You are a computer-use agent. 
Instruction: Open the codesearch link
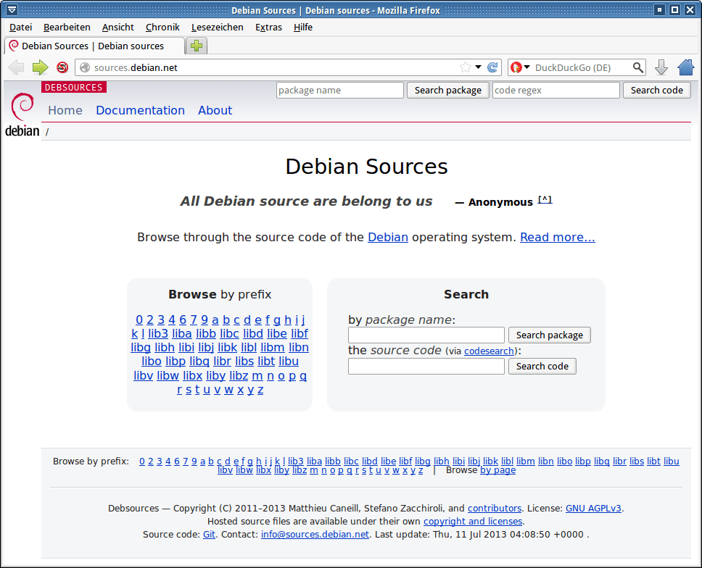pyautogui.click(x=489, y=351)
